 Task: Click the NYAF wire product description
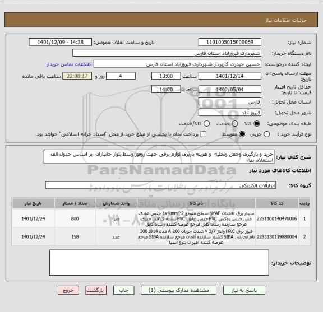click(x=196, y=218)
